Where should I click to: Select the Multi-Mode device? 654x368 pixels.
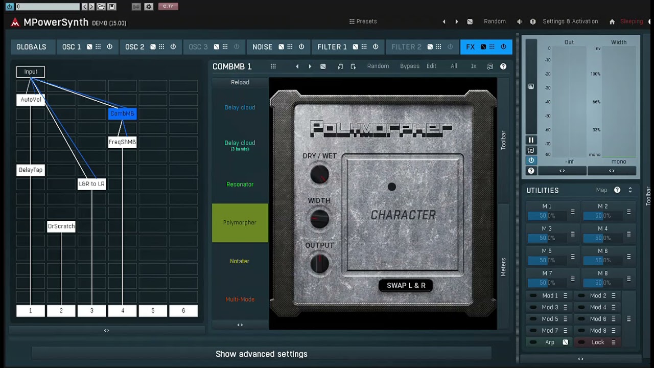coord(240,300)
